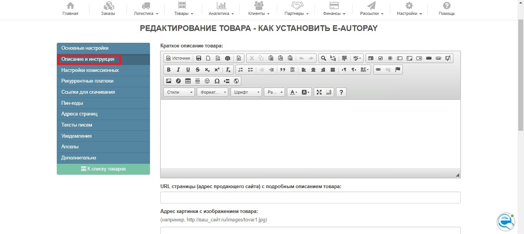Toggle Bold formatting in editor

[168, 70]
